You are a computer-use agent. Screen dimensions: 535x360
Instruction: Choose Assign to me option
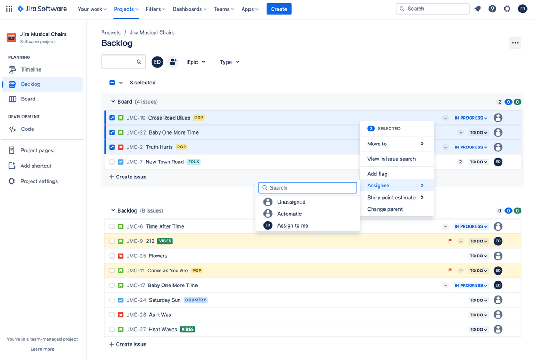pos(308,225)
